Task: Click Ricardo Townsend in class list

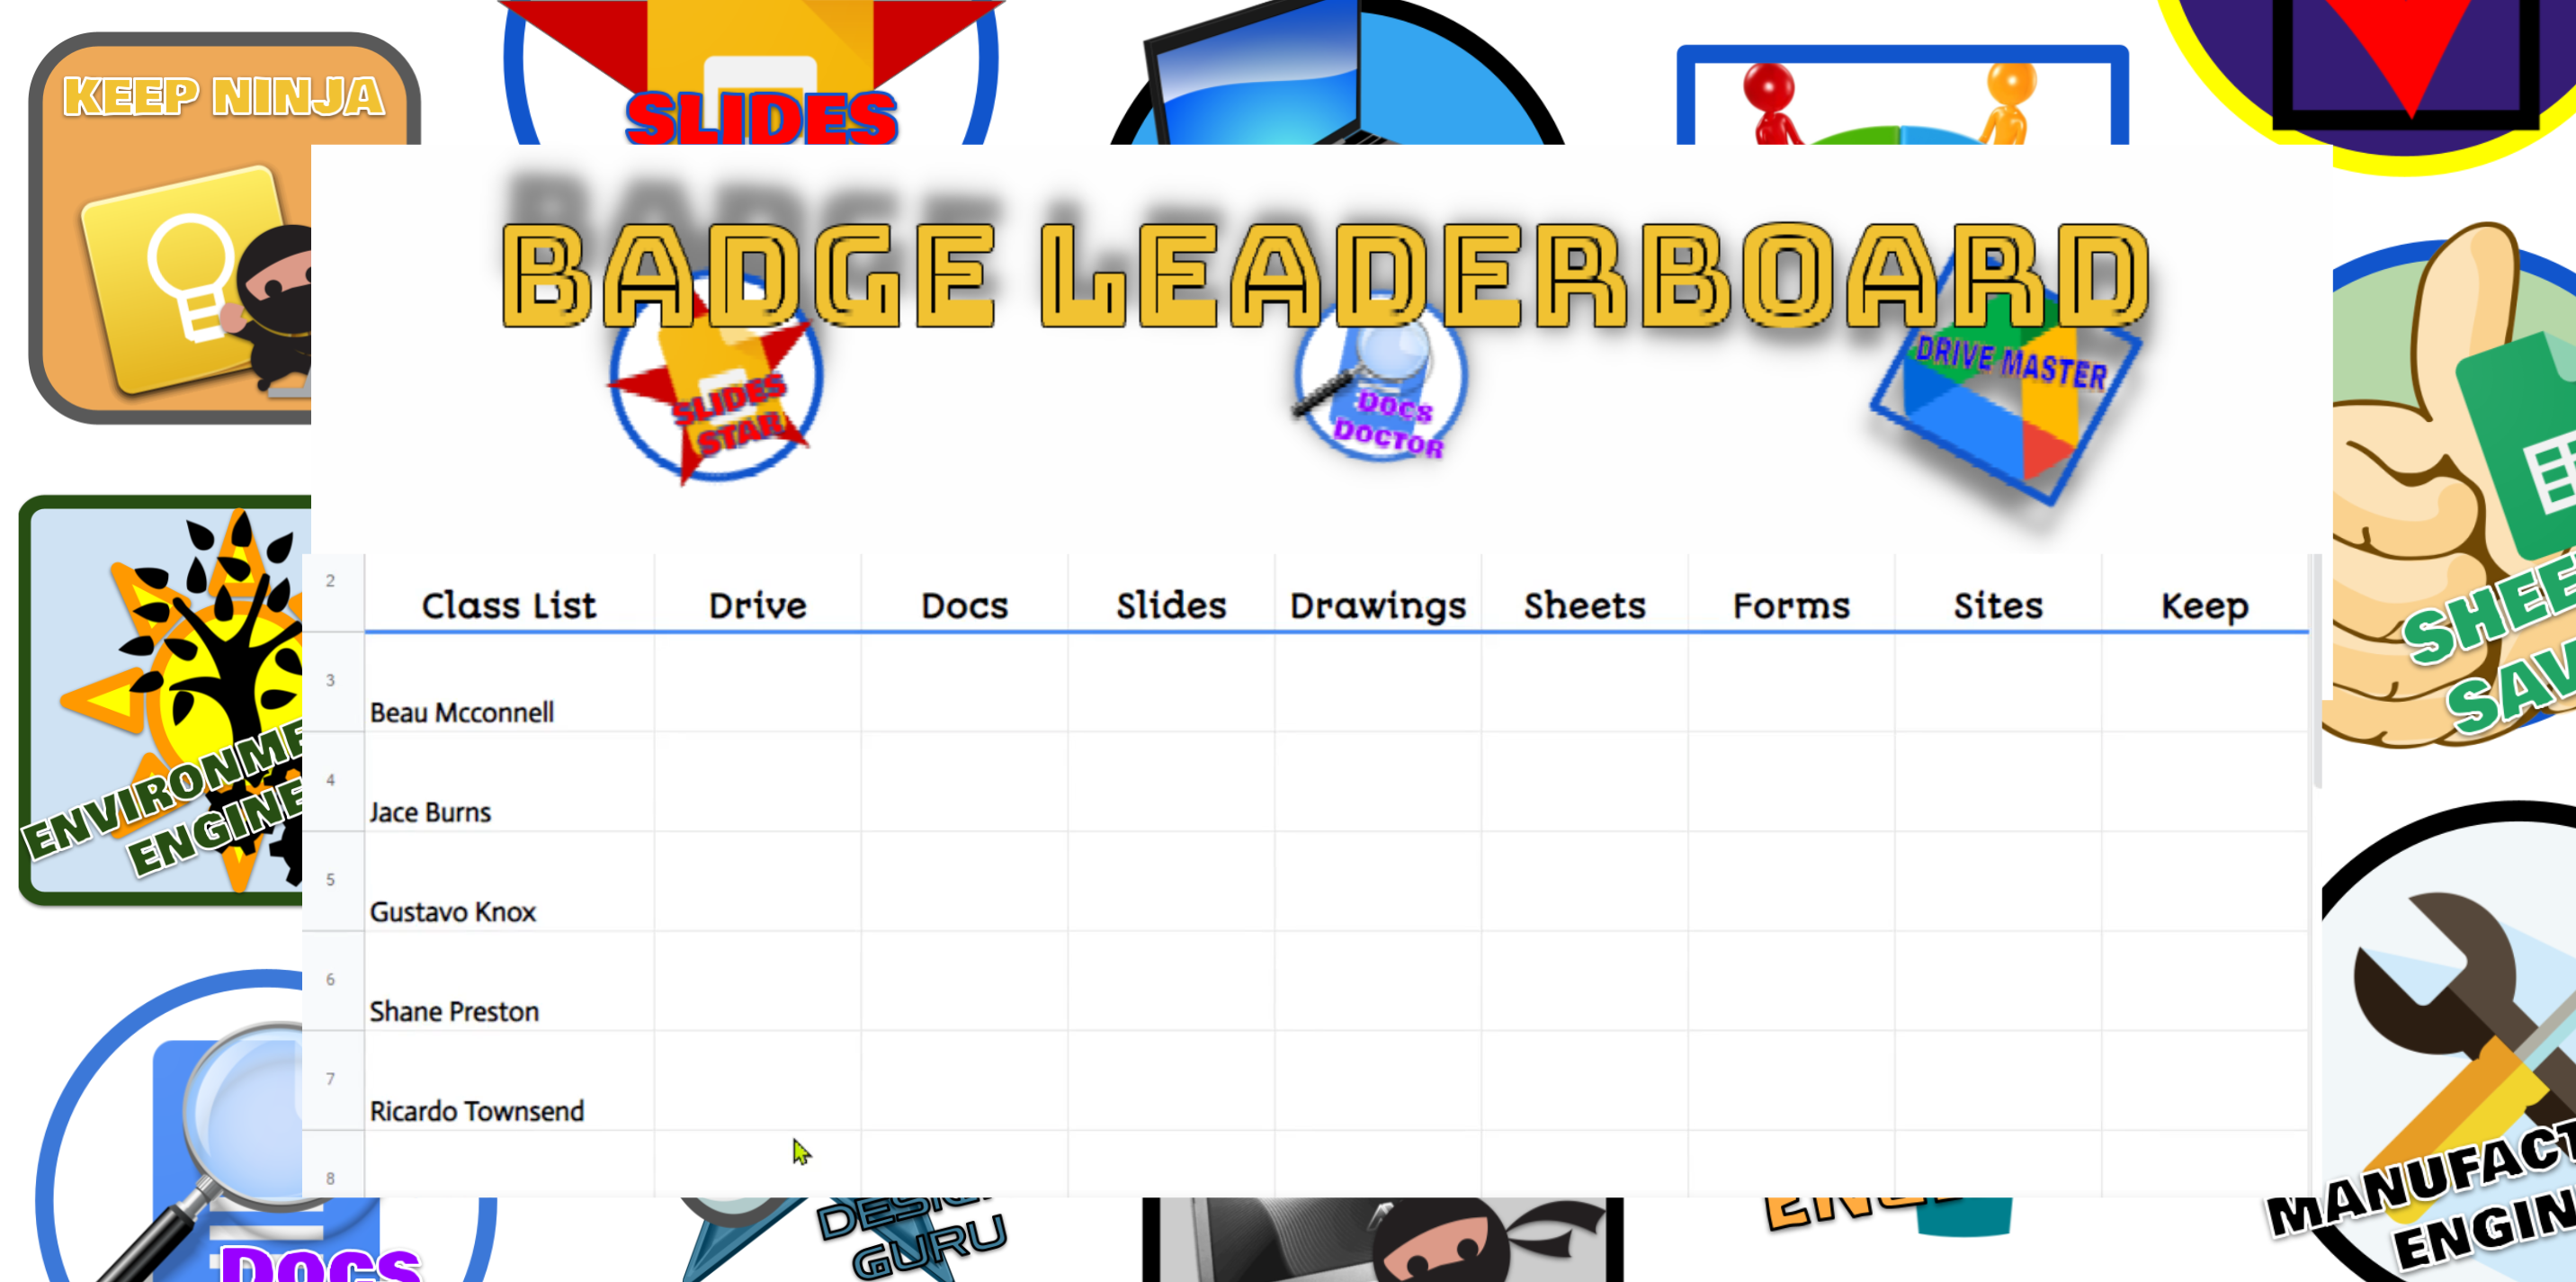Action: (475, 1111)
